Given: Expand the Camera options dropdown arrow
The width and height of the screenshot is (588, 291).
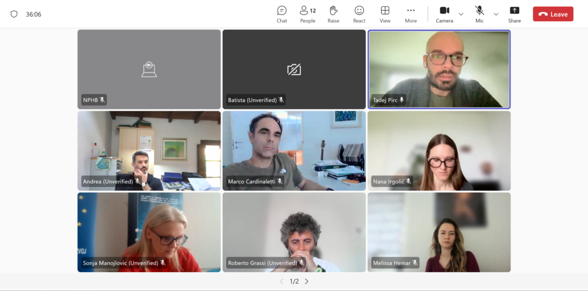Looking at the screenshot, I should coord(461,14).
